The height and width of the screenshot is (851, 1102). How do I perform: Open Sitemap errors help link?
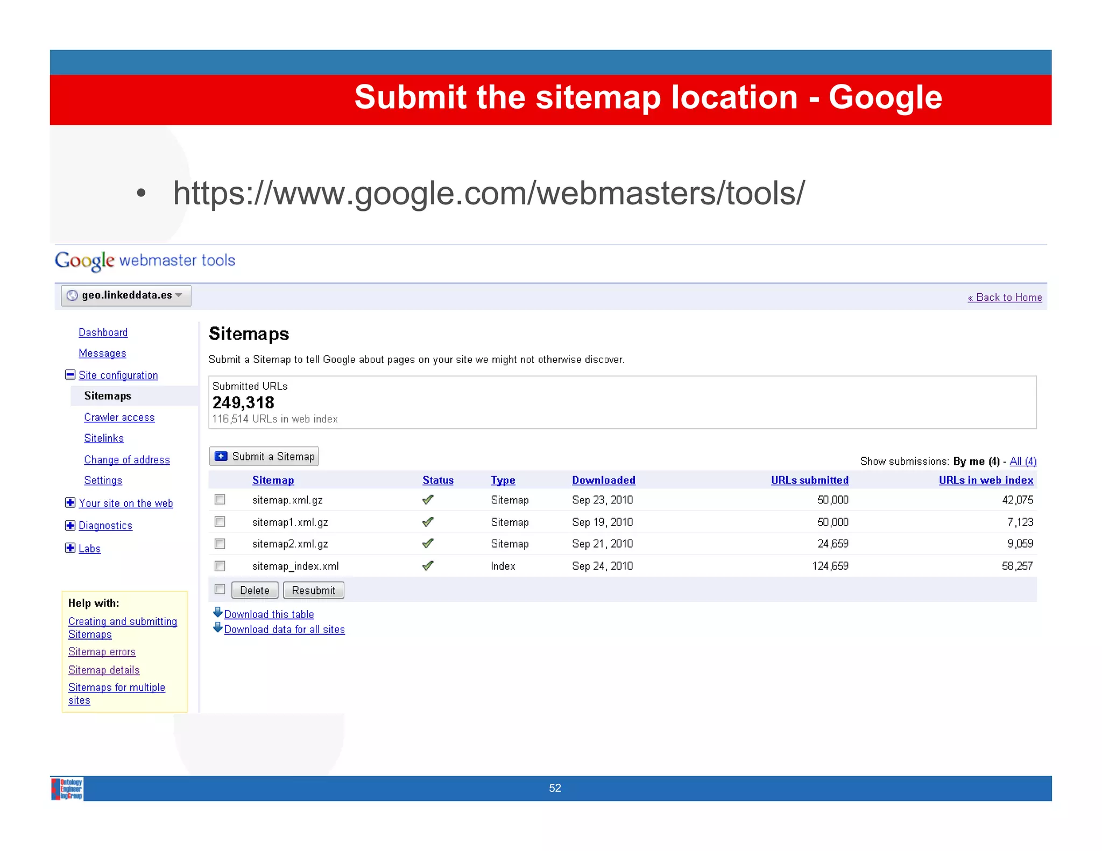(x=102, y=652)
